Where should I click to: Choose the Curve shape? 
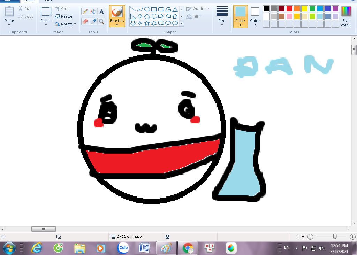click(140, 9)
